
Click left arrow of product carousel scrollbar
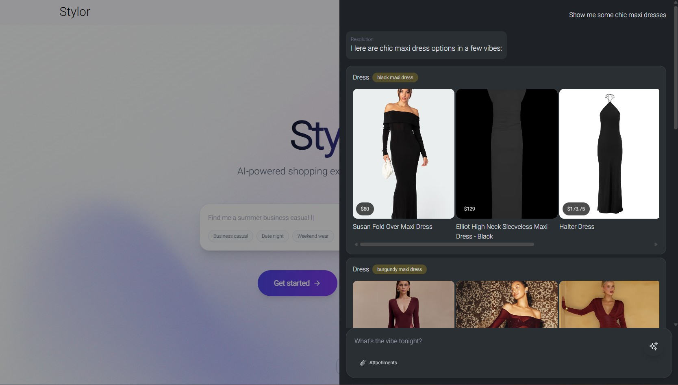coord(356,245)
